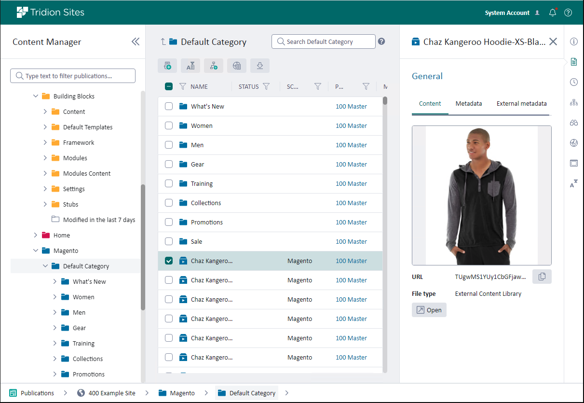Click the notifications bell icon

[x=553, y=13]
